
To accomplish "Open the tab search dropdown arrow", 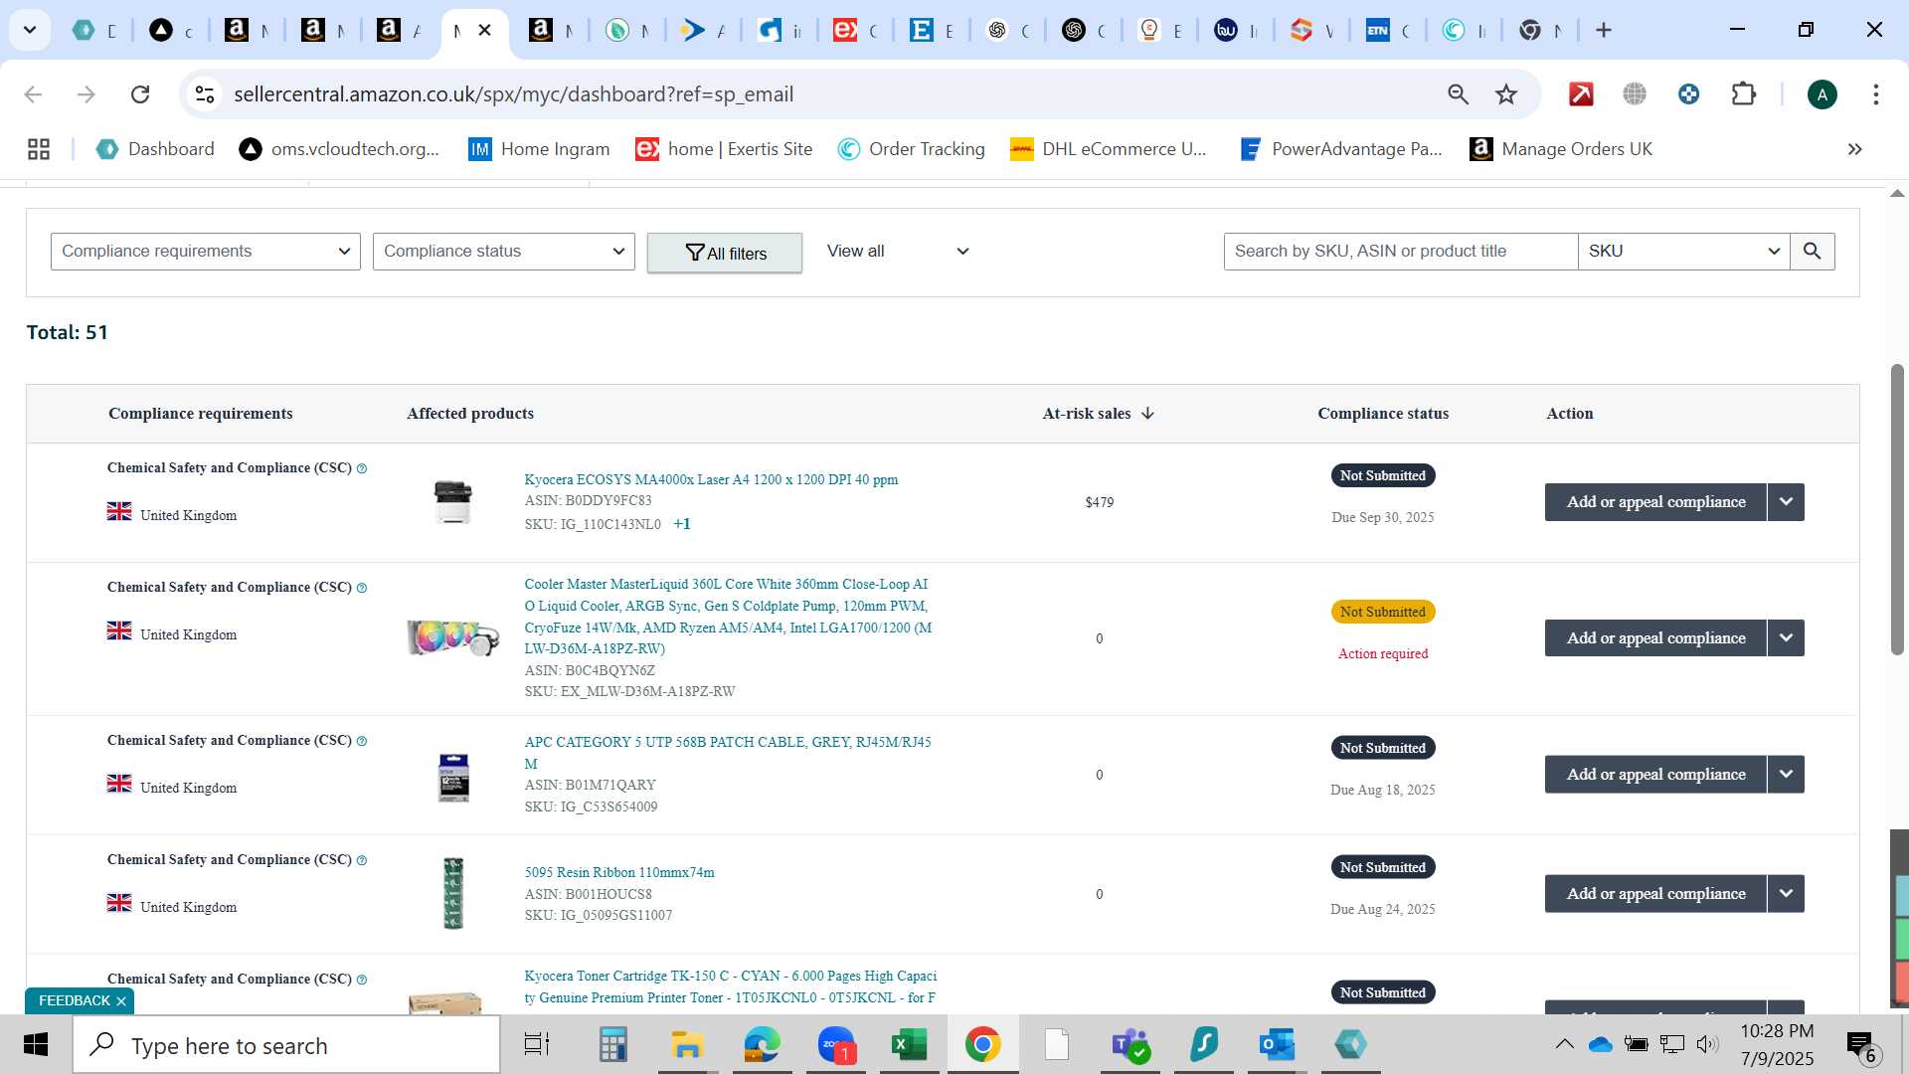I will point(30,30).
